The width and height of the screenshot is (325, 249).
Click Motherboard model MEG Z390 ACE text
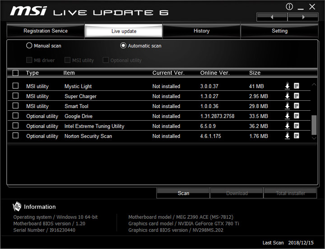(x=181, y=217)
